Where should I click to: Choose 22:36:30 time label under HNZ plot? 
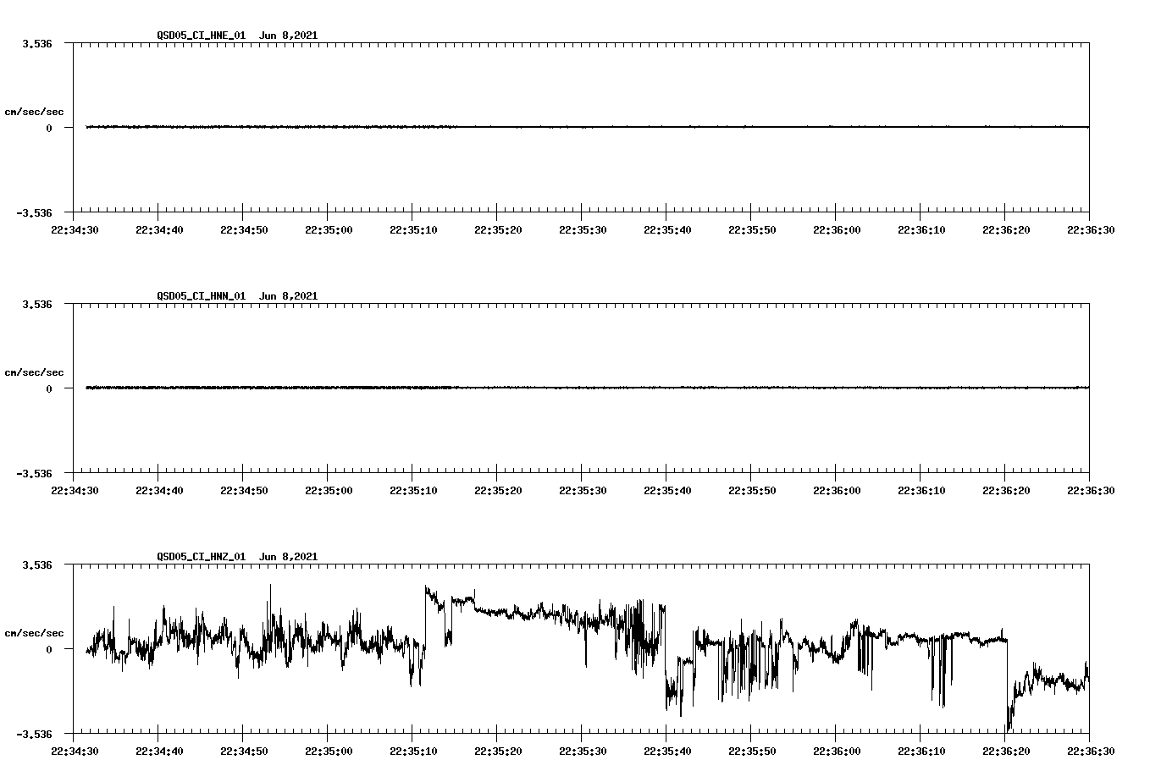coord(1091,752)
